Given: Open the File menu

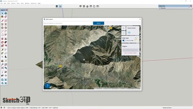Looking at the screenshot, I should coord(2,3).
